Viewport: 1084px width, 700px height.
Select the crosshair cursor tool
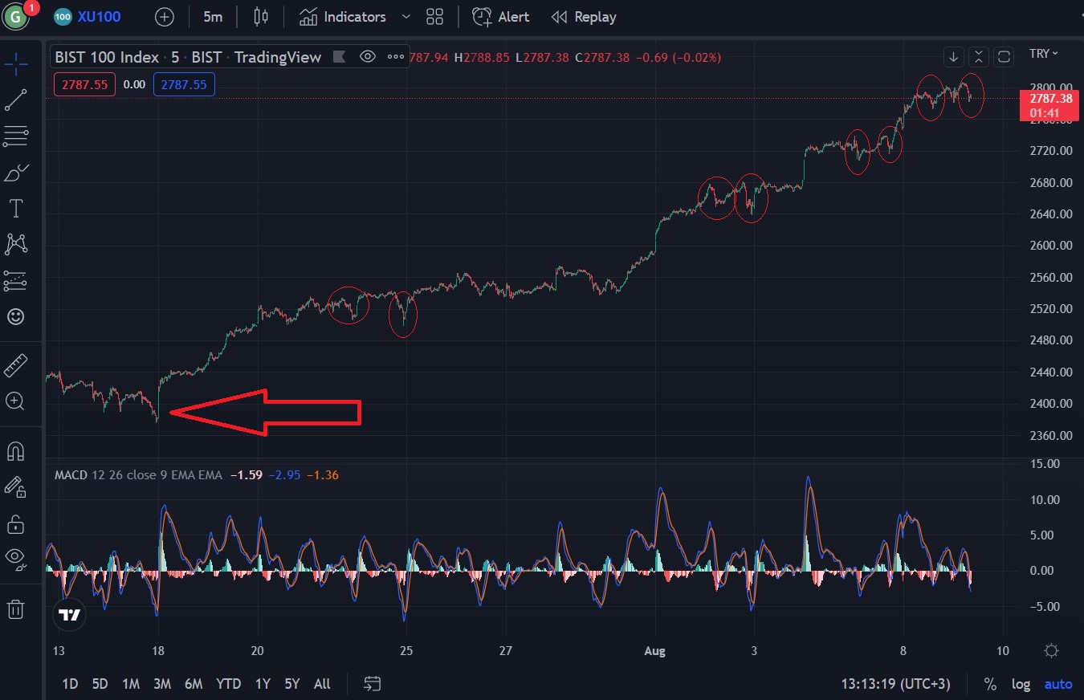pos(16,63)
